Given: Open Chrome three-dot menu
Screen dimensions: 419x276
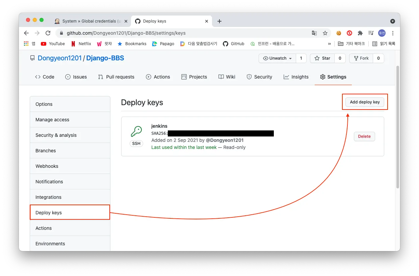Looking at the screenshot, I should [393, 33].
